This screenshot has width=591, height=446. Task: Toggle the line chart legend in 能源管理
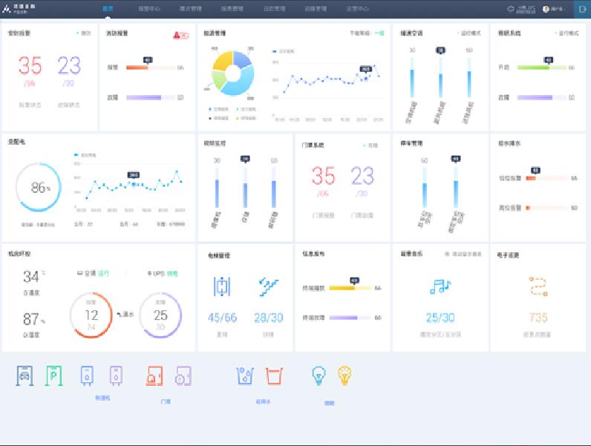pos(288,51)
